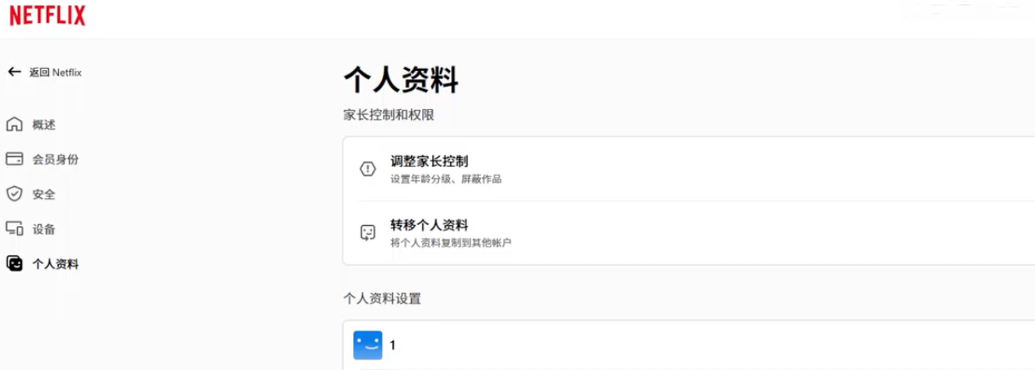
Task: Click the 安全 shield icon
Action: tap(14, 194)
